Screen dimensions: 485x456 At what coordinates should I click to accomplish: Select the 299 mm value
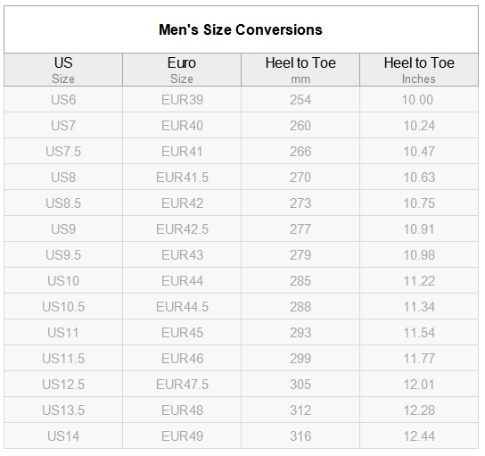coord(300,359)
